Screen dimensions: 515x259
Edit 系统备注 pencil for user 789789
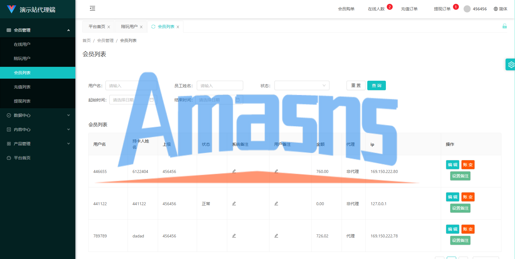tap(234, 236)
